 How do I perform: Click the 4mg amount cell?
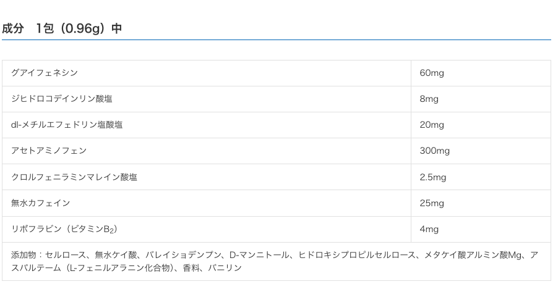[429, 229]
